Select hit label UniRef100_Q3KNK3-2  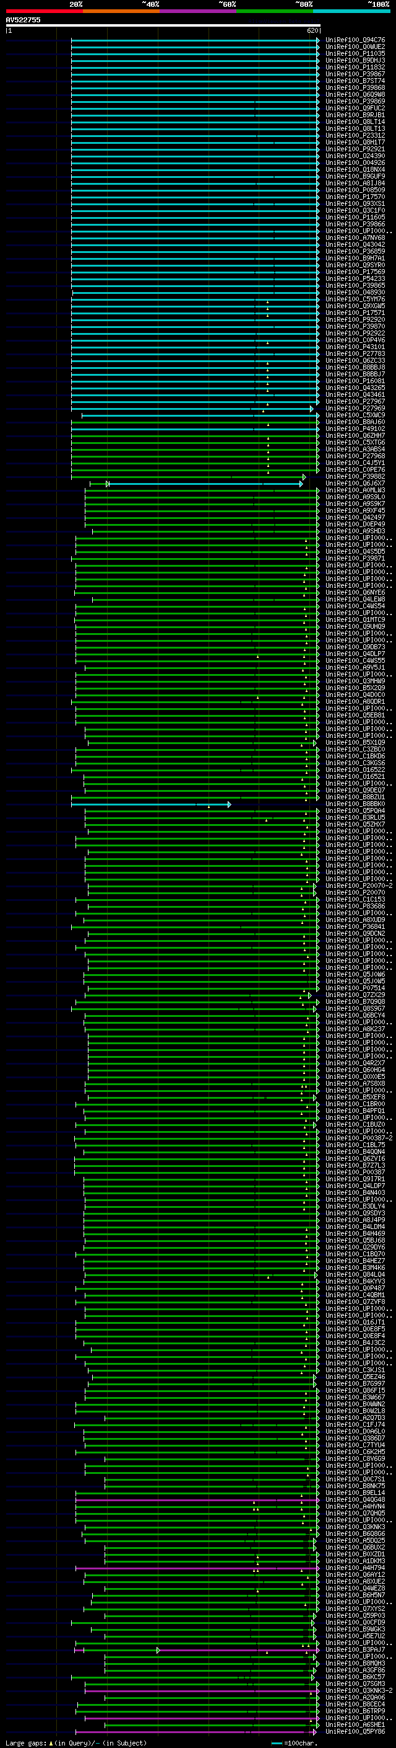(359, 1690)
